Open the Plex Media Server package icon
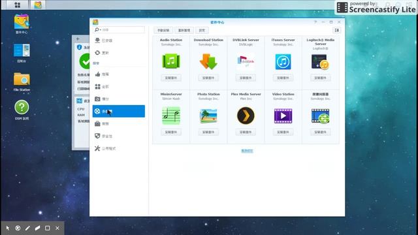Viewport: 418px width, 235px height. point(246,116)
